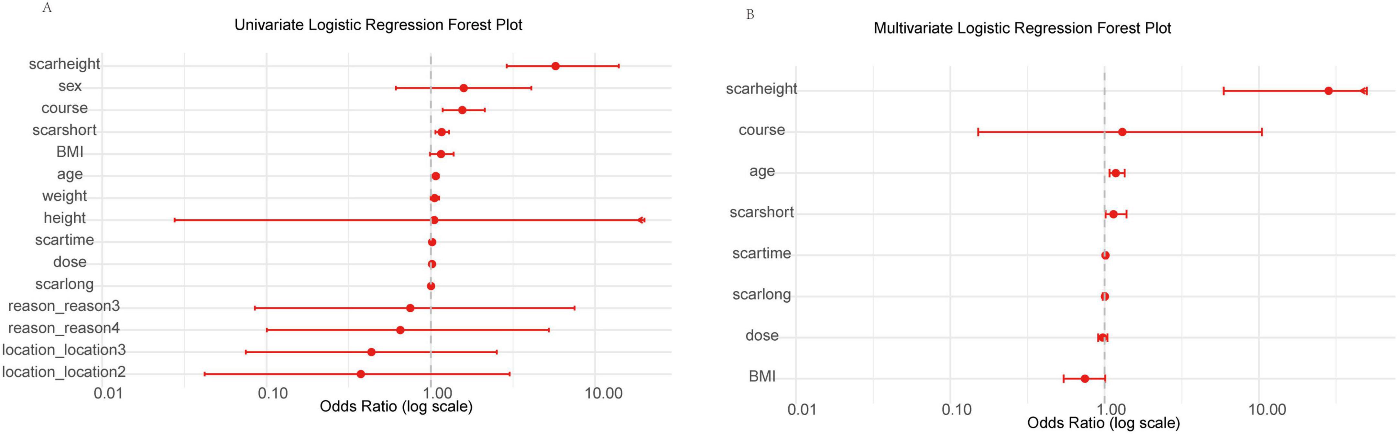Click the scarheight data point in univariate plot
The width and height of the screenshot is (1400, 436).
coord(555,66)
